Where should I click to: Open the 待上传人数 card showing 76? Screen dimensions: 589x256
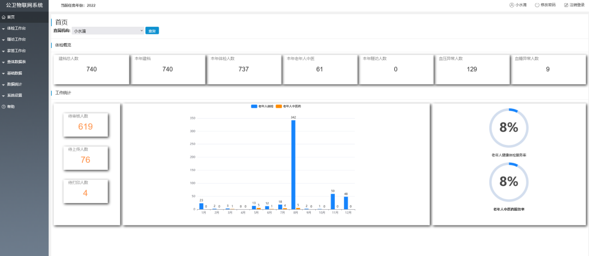point(86,158)
